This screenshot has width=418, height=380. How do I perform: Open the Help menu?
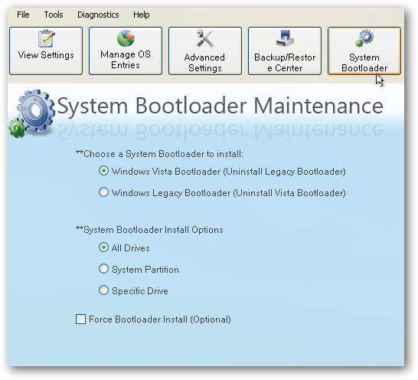click(x=142, y=15)
